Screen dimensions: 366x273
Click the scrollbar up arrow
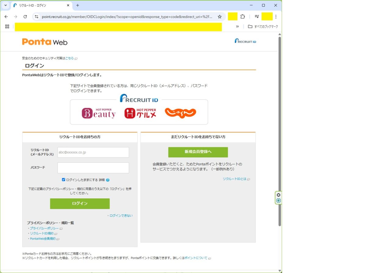click(280, 34)
